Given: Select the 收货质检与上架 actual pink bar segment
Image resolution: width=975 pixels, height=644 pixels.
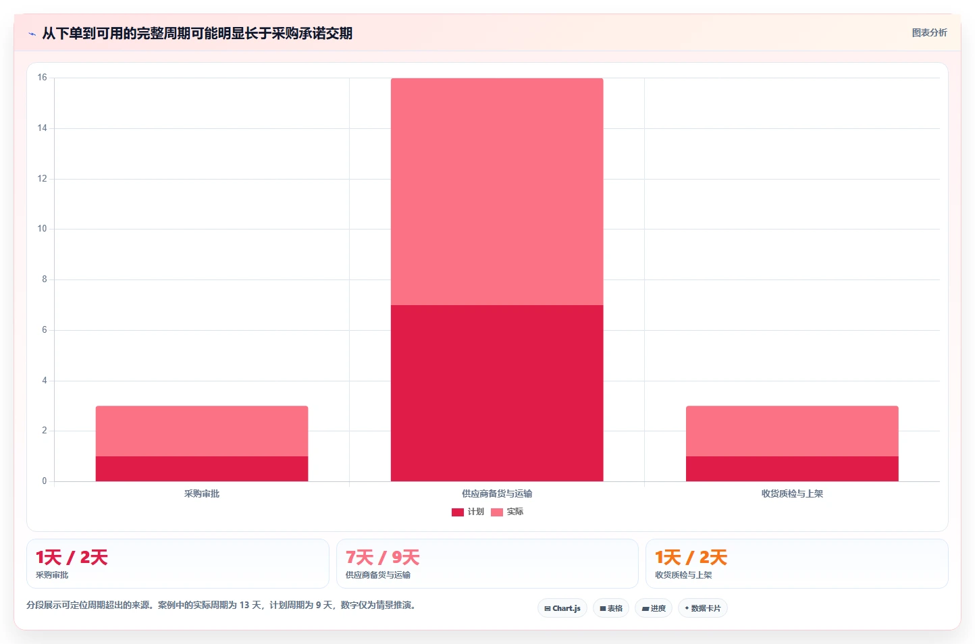Looking at the screenshot, I should [x=792, y=431].
